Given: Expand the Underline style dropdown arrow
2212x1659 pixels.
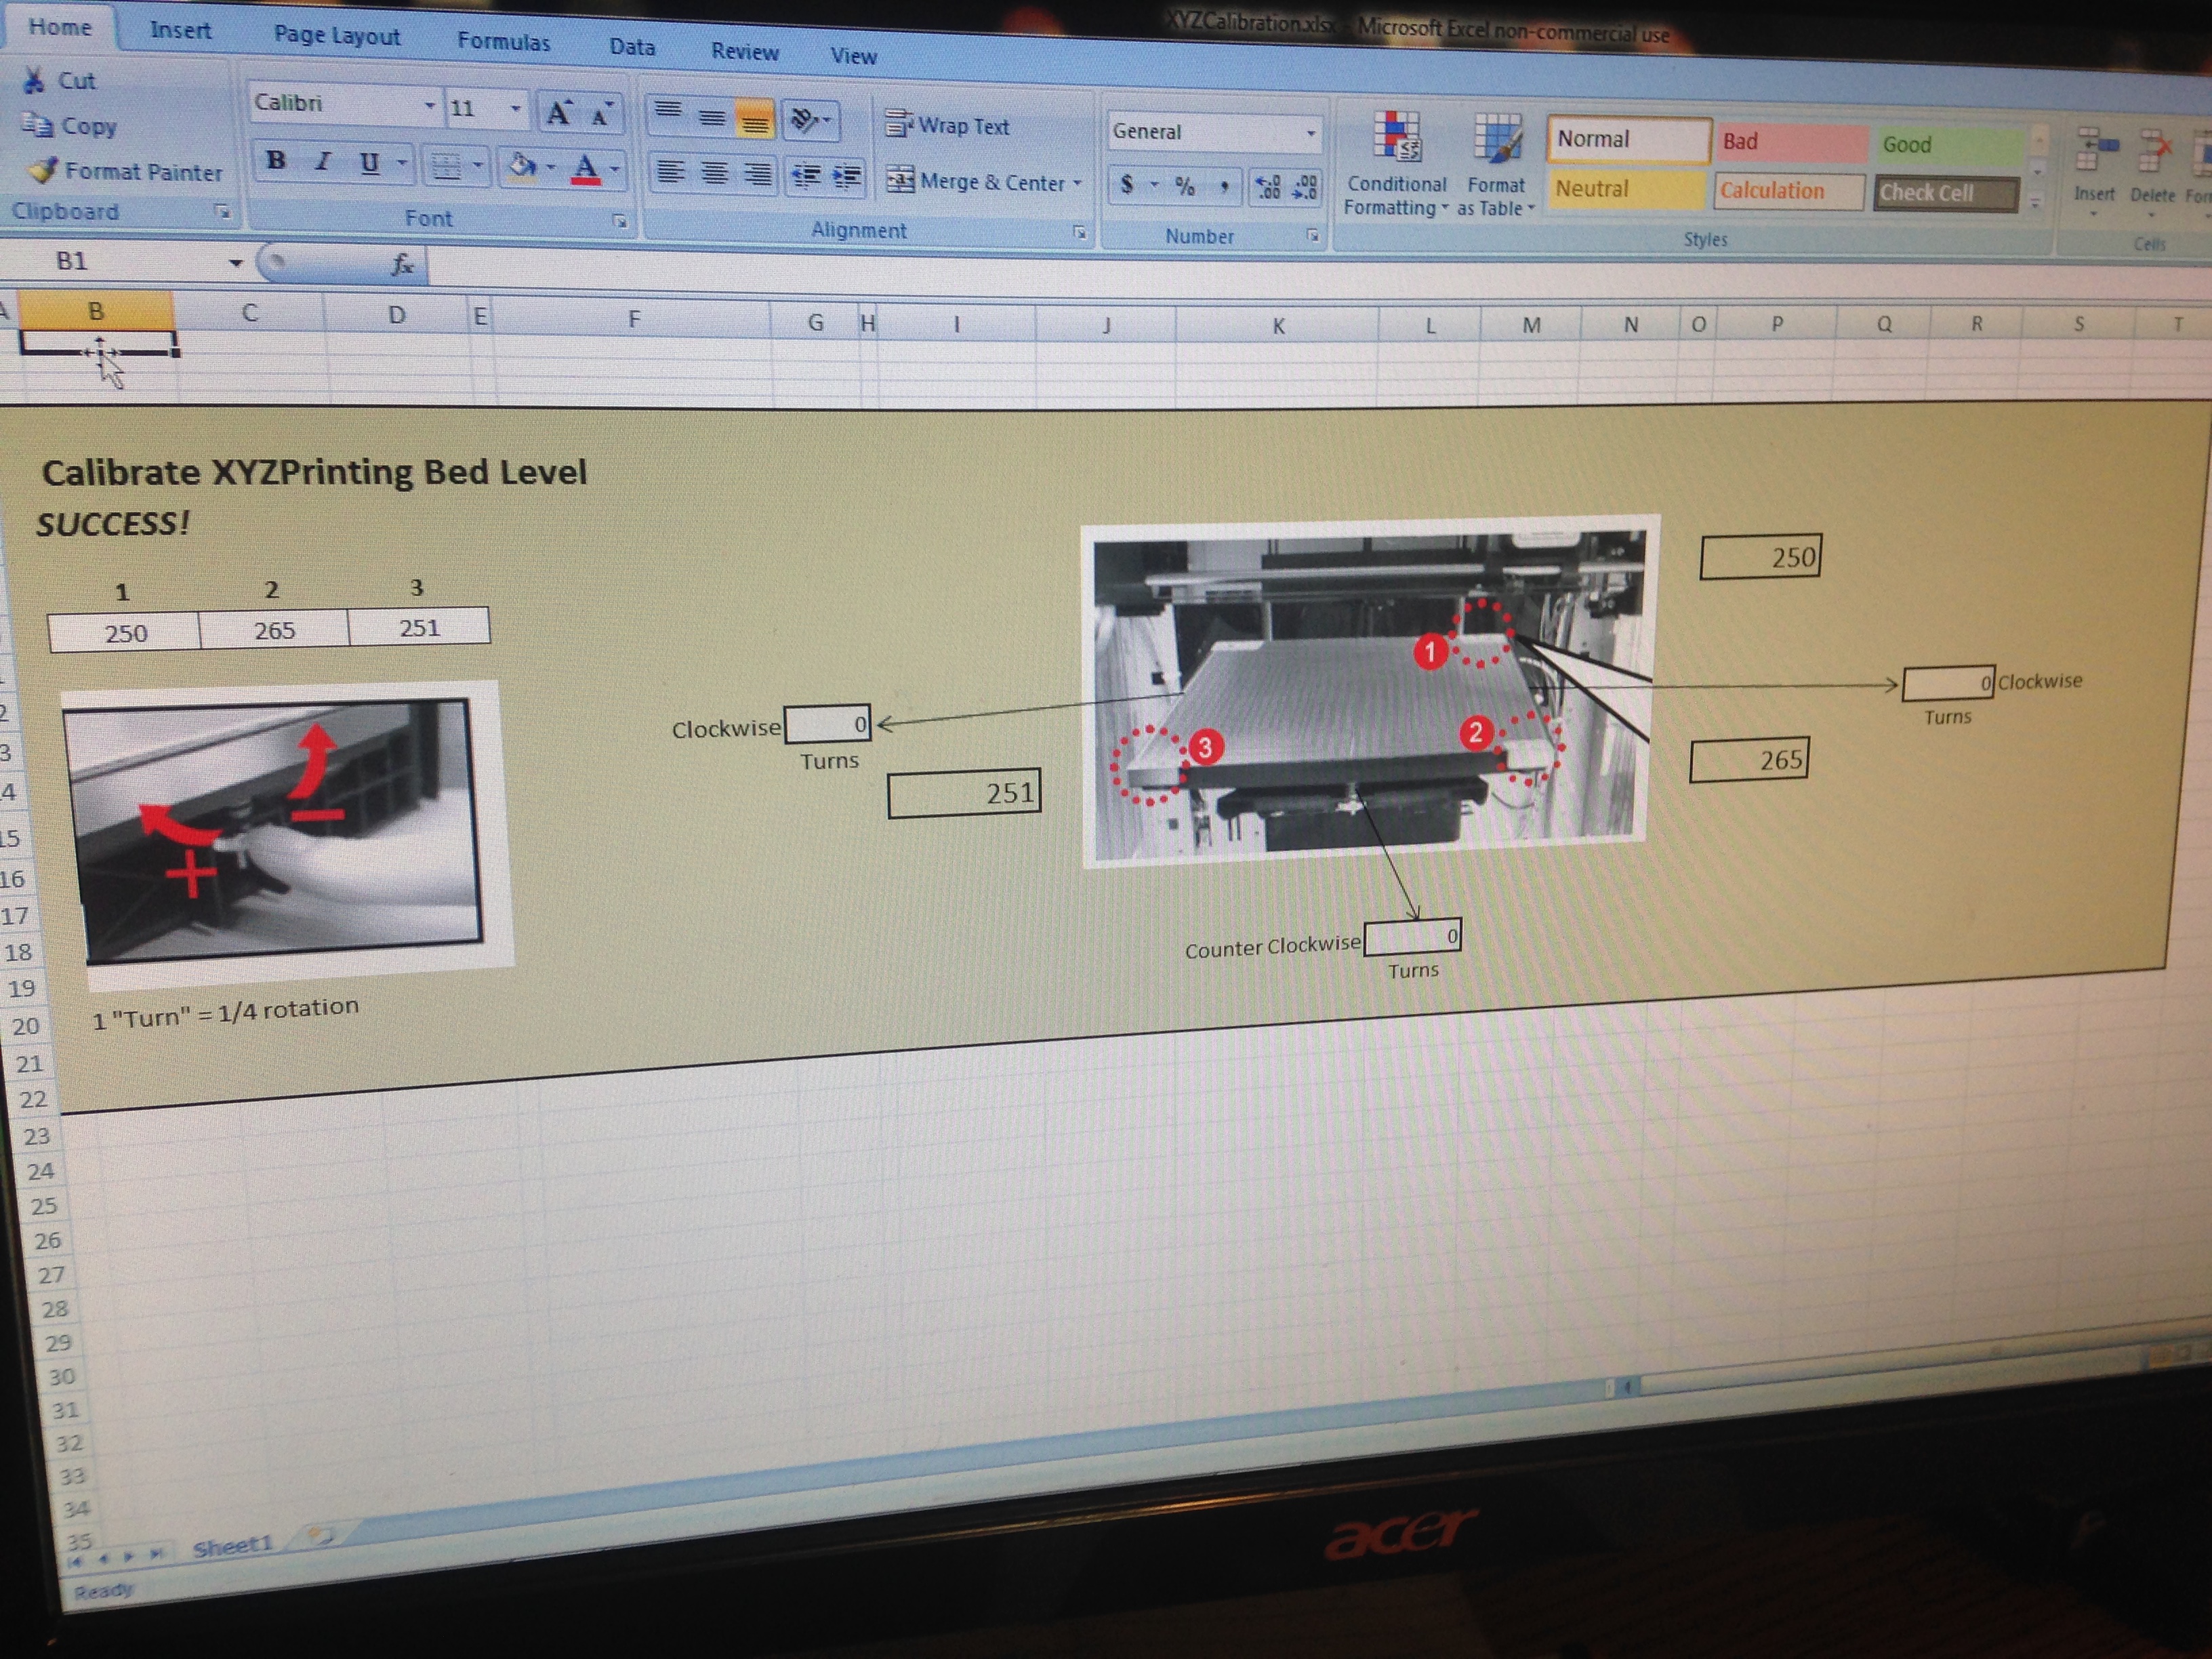Looking at the screenshot, I should 401,163.
